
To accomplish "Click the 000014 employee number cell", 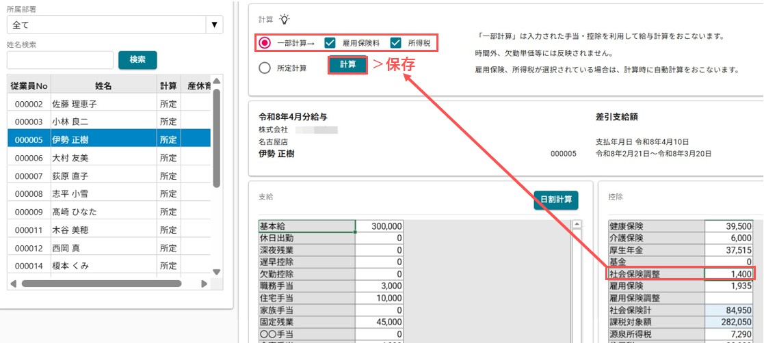I will click(29, 266).
